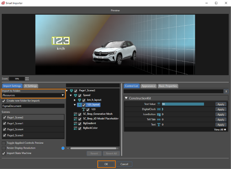Open the Appearance tab
Screen dimensions: 231x169
click(148, 86)
